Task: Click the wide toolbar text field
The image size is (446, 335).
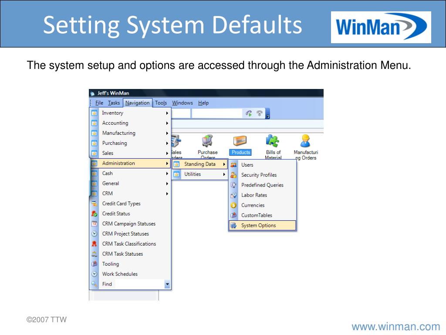Action: coord(217,113)
